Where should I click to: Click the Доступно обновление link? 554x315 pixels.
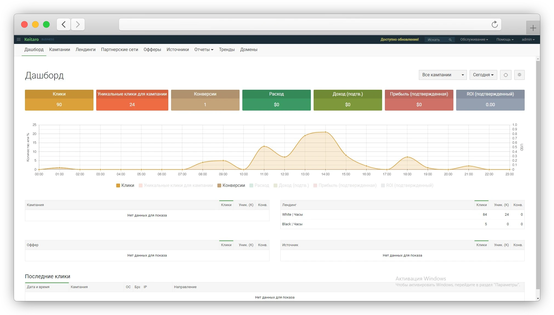pos(399,40)
